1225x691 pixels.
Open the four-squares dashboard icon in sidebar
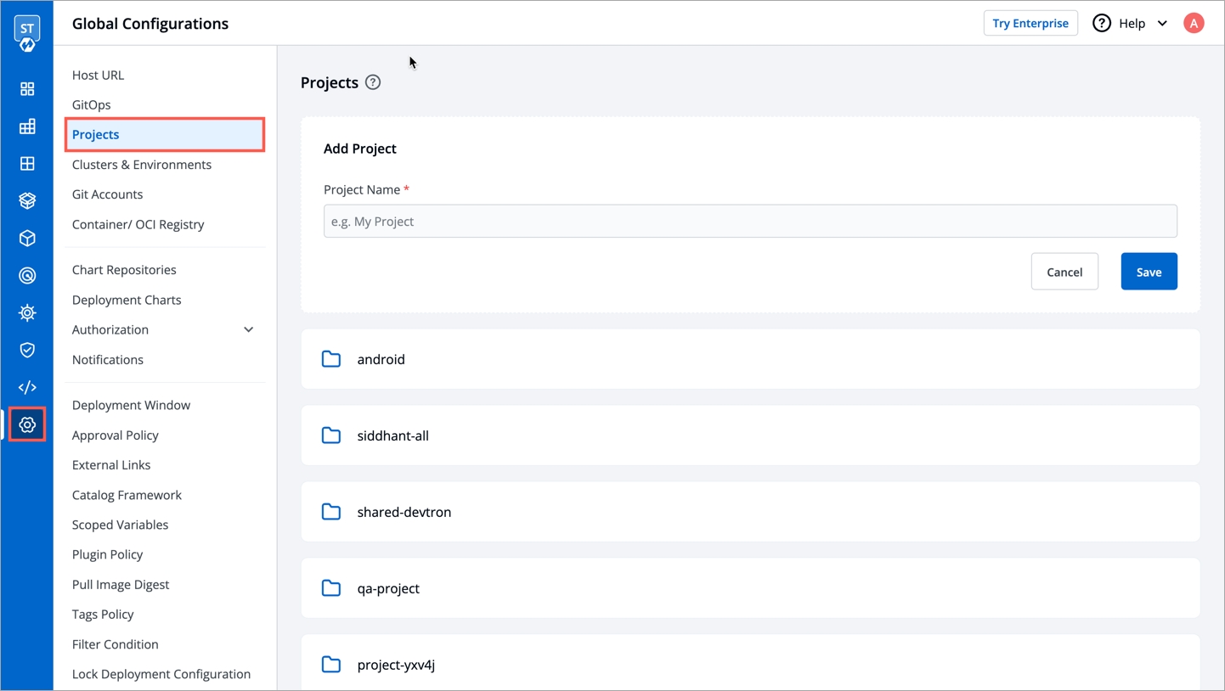tap(27, 89)
